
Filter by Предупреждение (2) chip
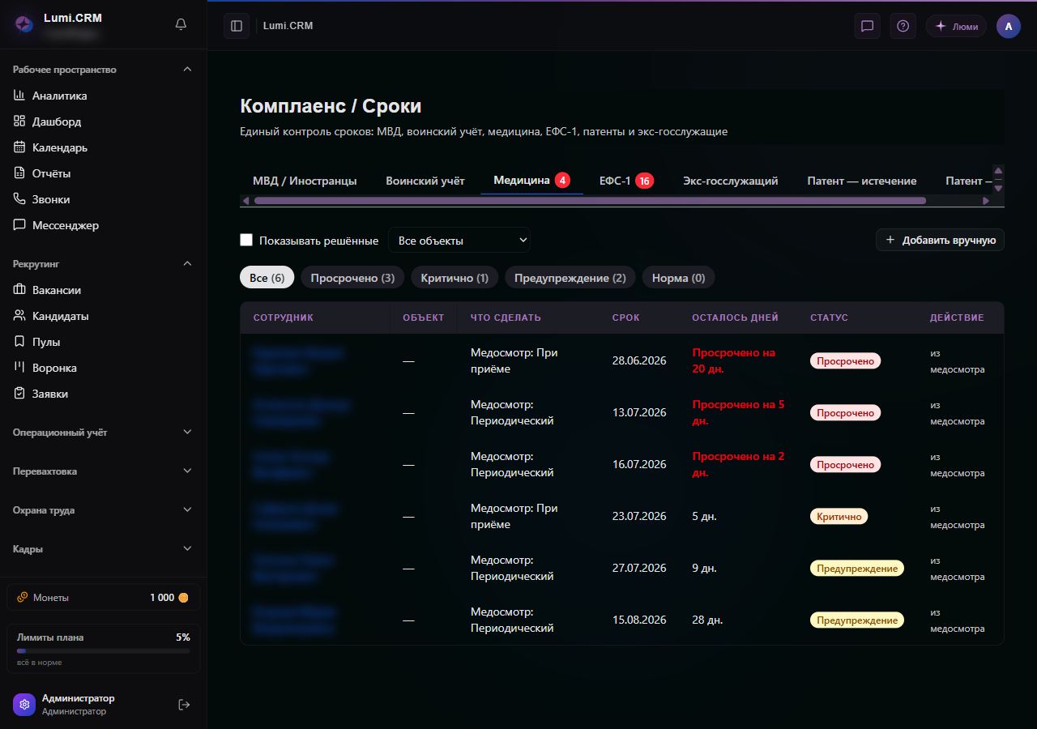coord(570,278)
